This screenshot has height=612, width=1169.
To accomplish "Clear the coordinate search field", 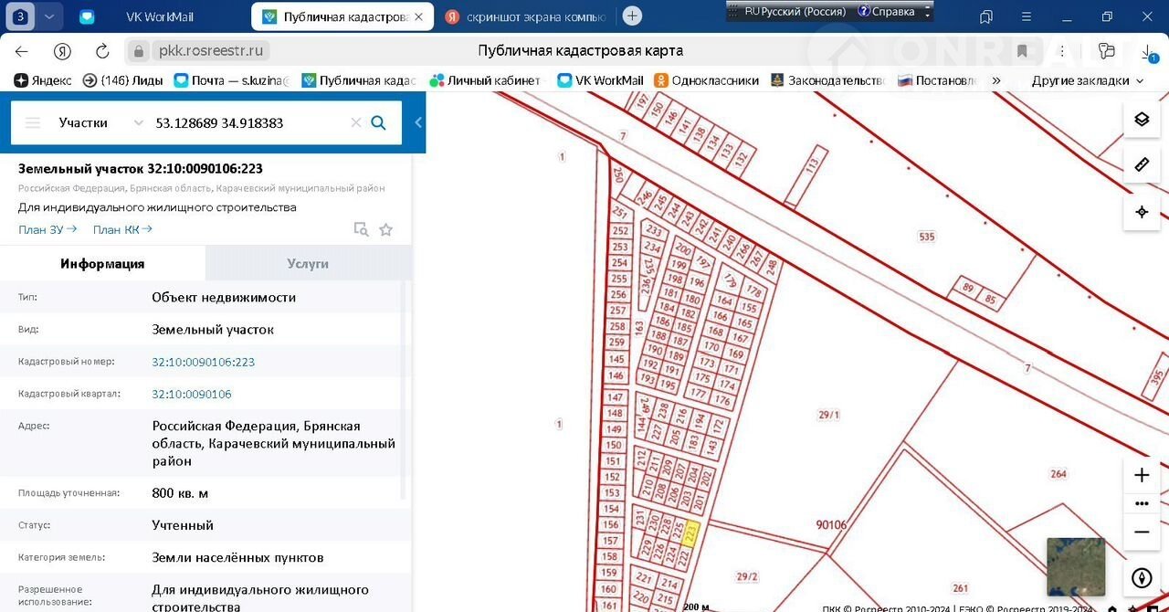I will pos(356,122).
